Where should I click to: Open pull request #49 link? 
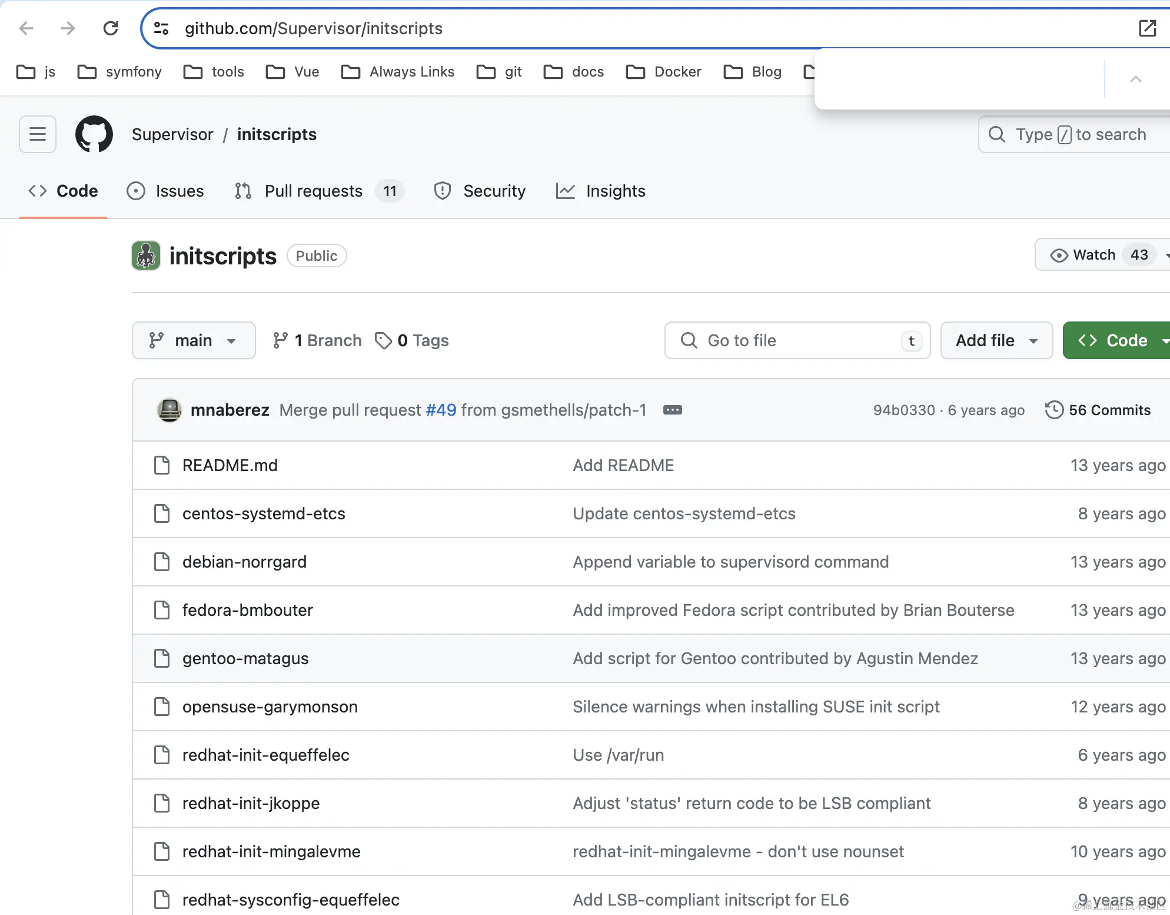[441, 410]
